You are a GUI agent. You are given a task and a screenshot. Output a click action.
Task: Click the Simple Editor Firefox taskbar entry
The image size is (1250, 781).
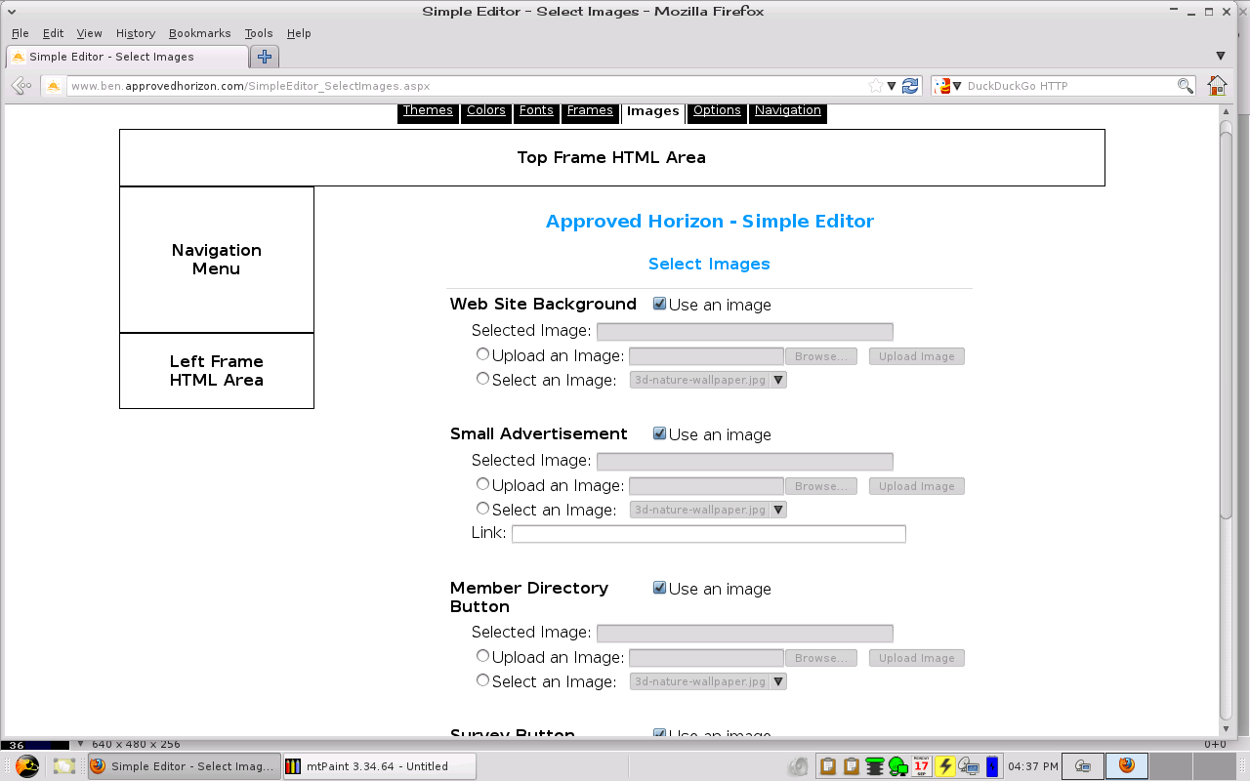pyautogui.click(x=184, y=766)
